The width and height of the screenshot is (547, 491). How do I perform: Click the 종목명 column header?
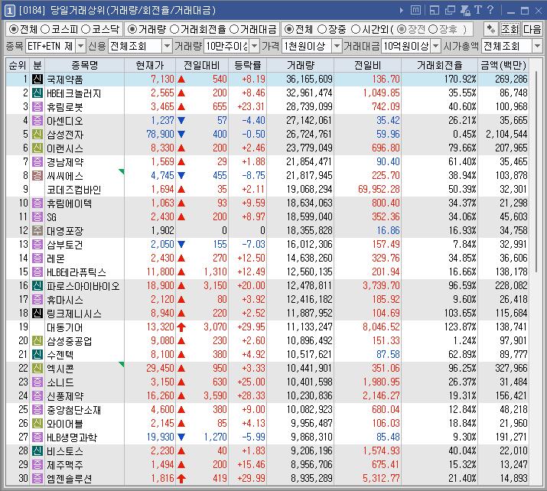pos(84,65)
